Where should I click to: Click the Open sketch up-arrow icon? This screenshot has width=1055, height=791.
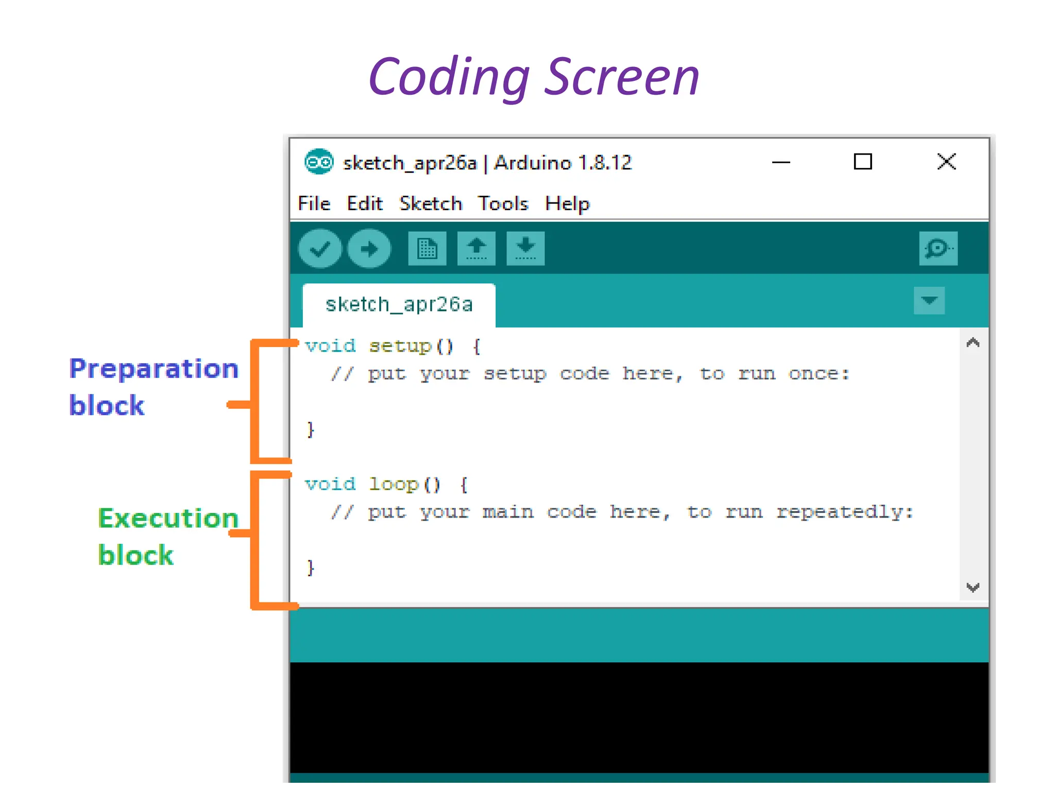tap(477, 249)
